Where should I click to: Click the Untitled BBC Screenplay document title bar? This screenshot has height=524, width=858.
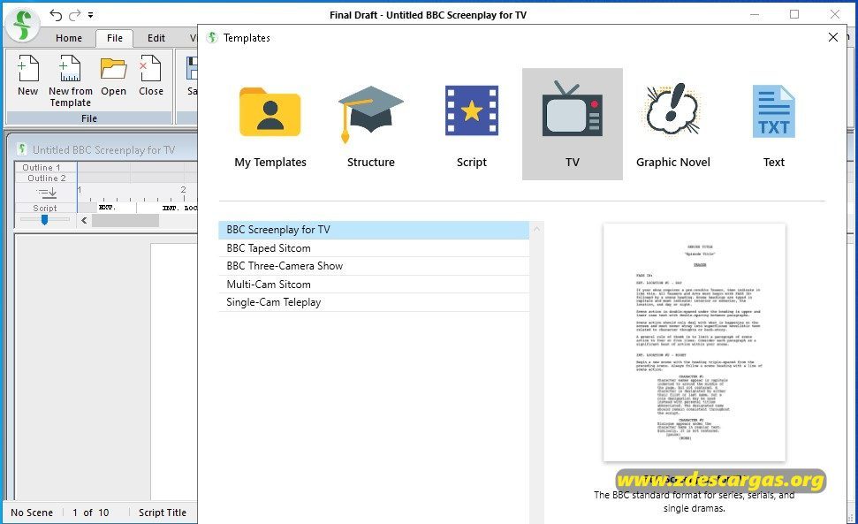(x=103, y=150)
